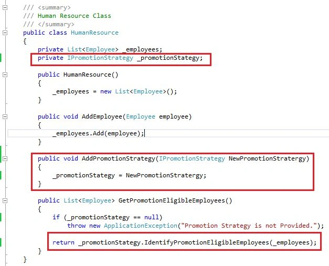329x266 pixels.
Task: Click ApplicationException type name
Action: coord(141,226)
